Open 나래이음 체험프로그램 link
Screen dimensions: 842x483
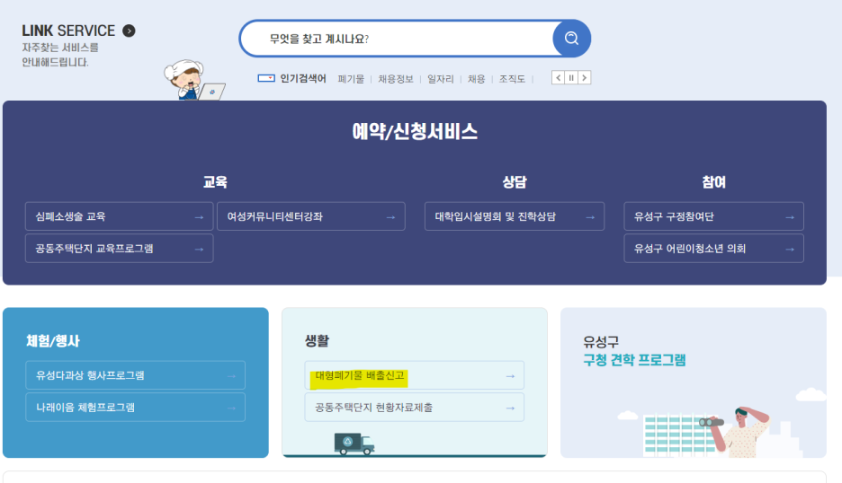135,408
